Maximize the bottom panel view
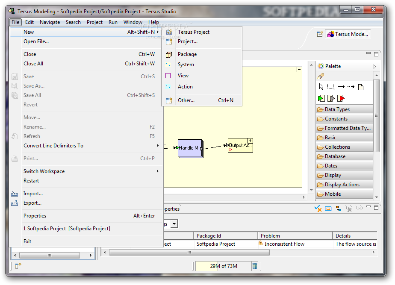Viewport: 395px width, 285px height. tap(376, 208)
